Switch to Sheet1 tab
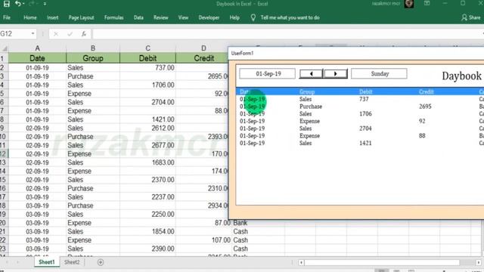Viewport: 484px width, 272px height. coord(47,262)
